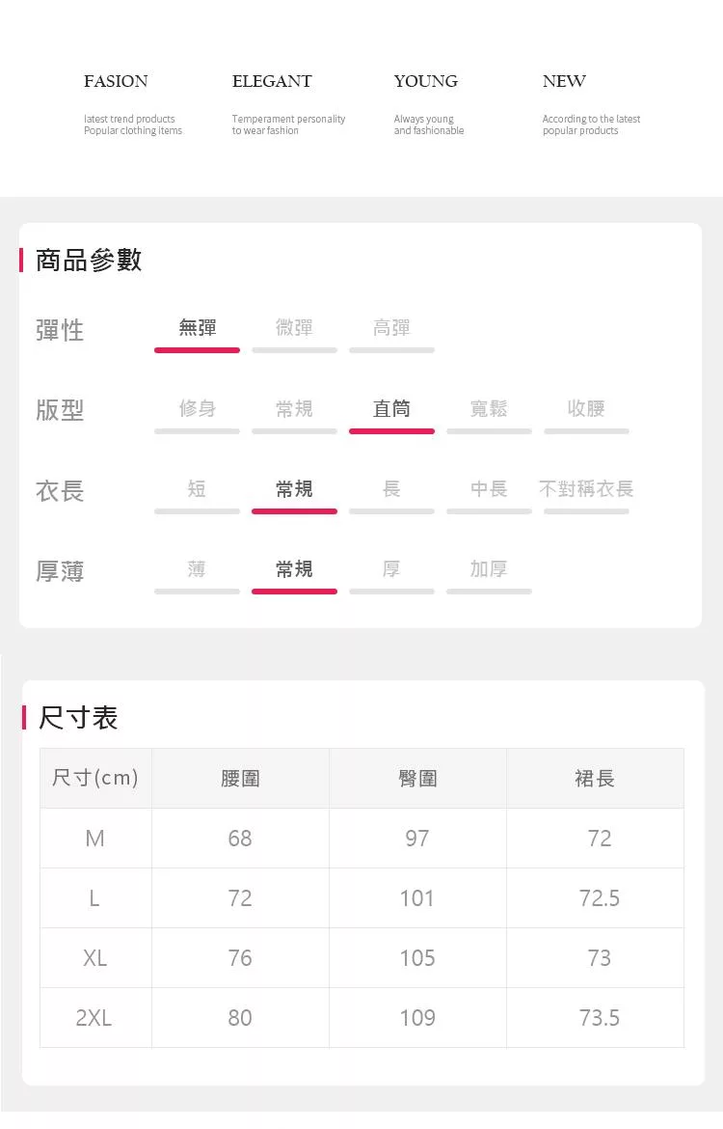Select the 無彈 elasticity option
723x1129 pixels.
[197, 329]
